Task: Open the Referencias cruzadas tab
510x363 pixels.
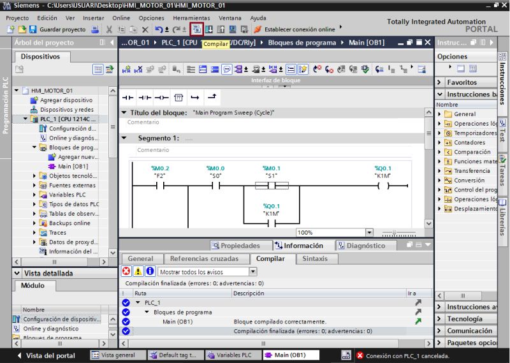Action: 204,258
